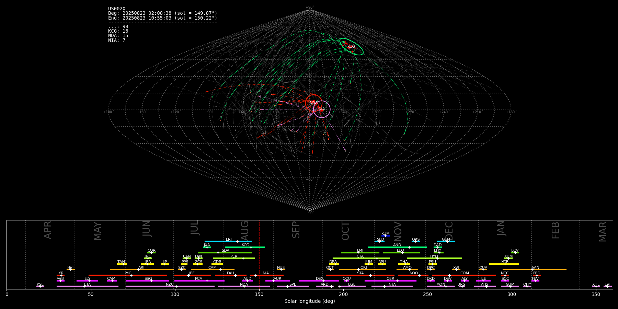The width and height of the screenshot is (618, 309).
Task: Click the LYR shower label
Action: click(60, 273)
